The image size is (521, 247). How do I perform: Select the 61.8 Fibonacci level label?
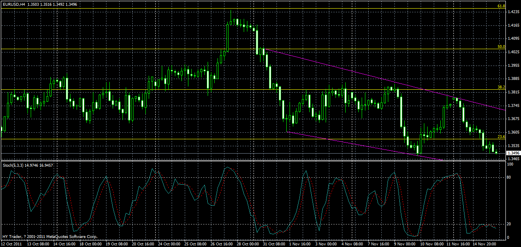click(501, 7)
